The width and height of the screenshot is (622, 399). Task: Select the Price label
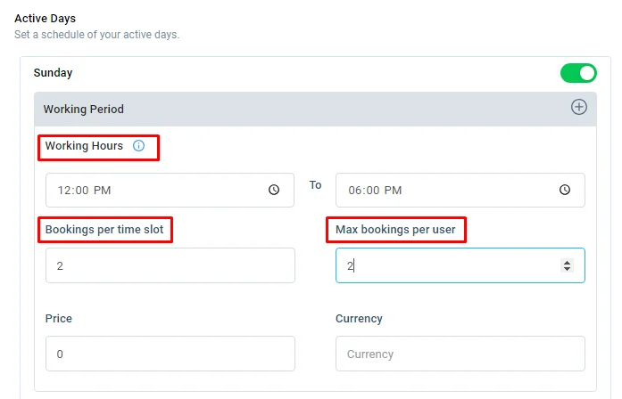pos(59,319)
